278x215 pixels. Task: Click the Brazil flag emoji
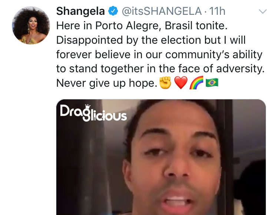point(212,83)
